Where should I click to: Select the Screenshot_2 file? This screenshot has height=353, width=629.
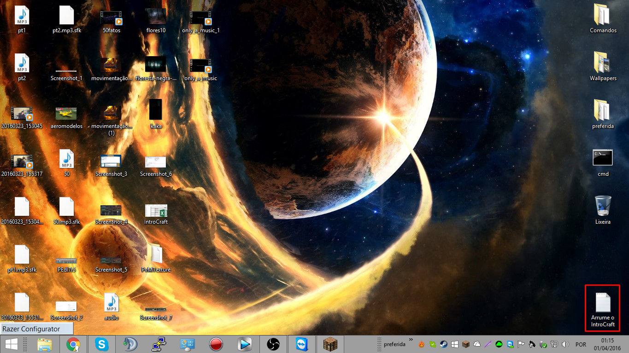(66, 311)
